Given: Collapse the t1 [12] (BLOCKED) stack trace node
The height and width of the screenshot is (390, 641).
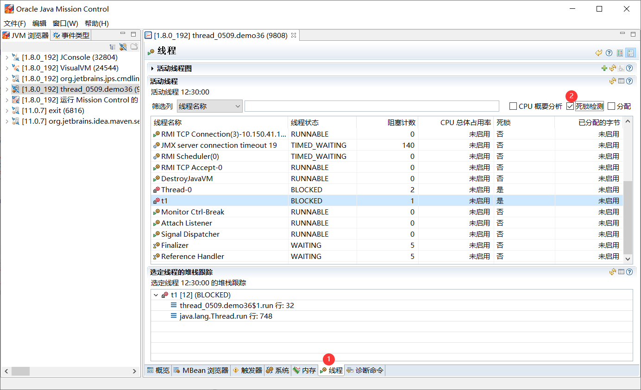Looking at the screenshot, I should point(156,295).
